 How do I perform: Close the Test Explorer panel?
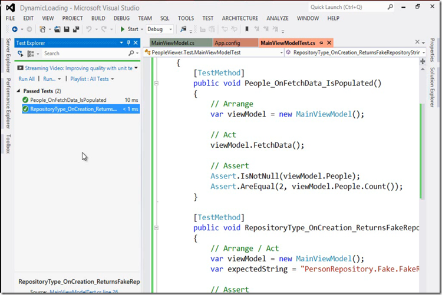136,42
